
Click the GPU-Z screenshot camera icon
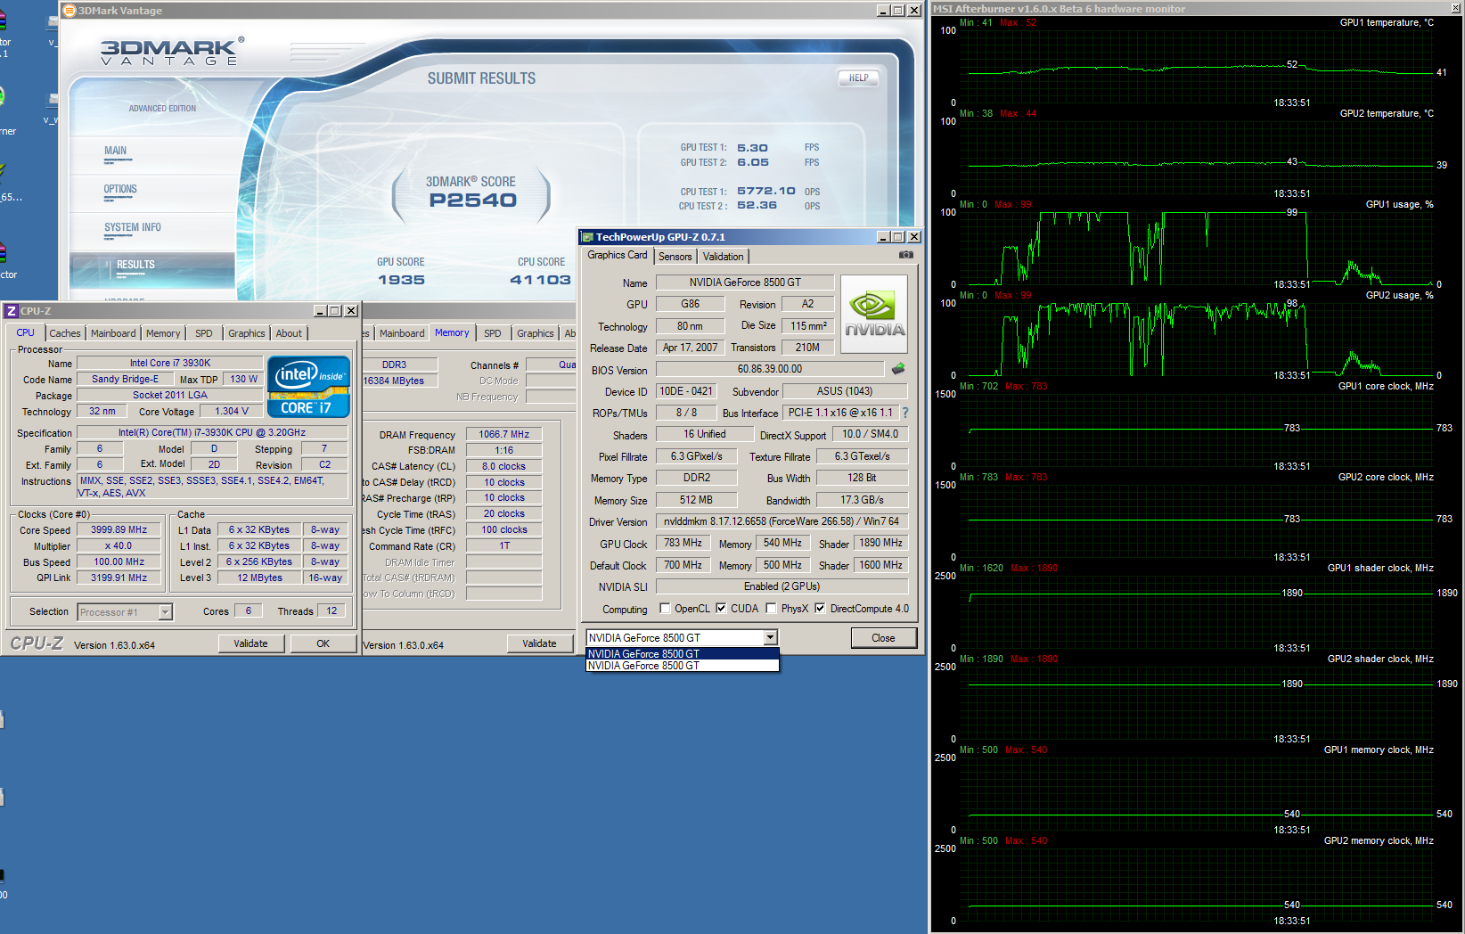(905, 255)
